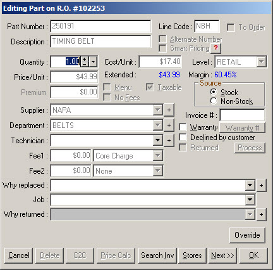The width and height of the screenshot is (273, 270).
Task: Add a new department with the plus button
Action: pos(169,125)
